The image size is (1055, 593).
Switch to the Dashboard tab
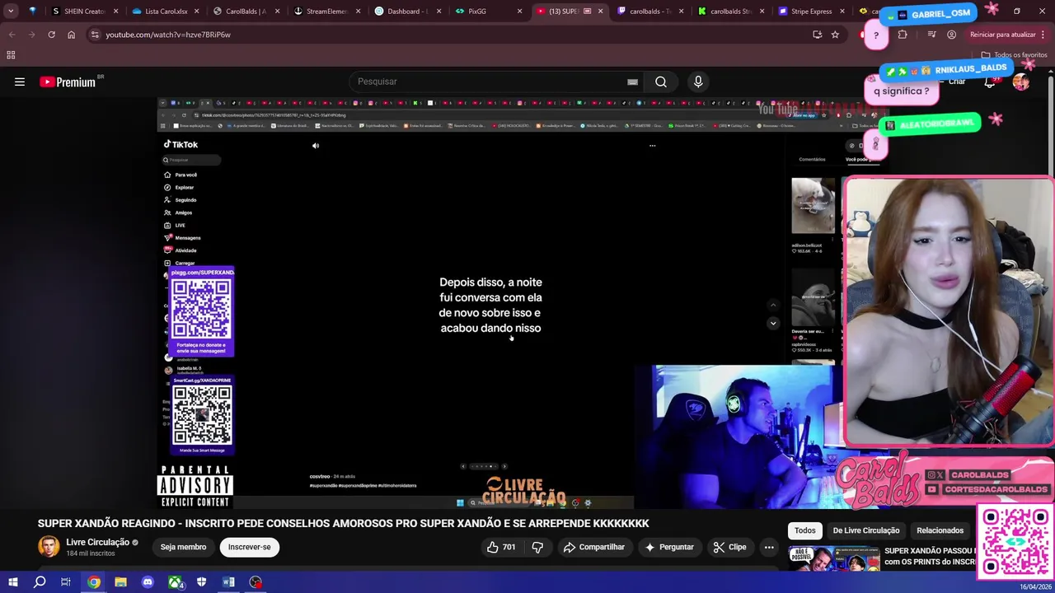pos(408,12)
